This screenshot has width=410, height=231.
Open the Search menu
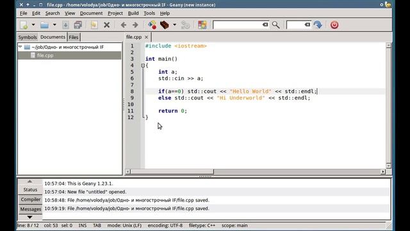[x=53, y=13]
